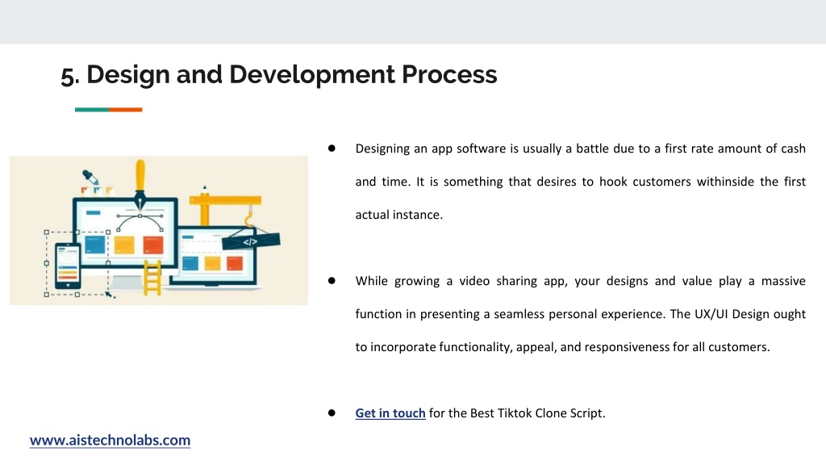This screenshot has width=826, height=465.
Task: Click the text 'for the Best Tiktok Clone Script.'
Action: pos(517,413)
